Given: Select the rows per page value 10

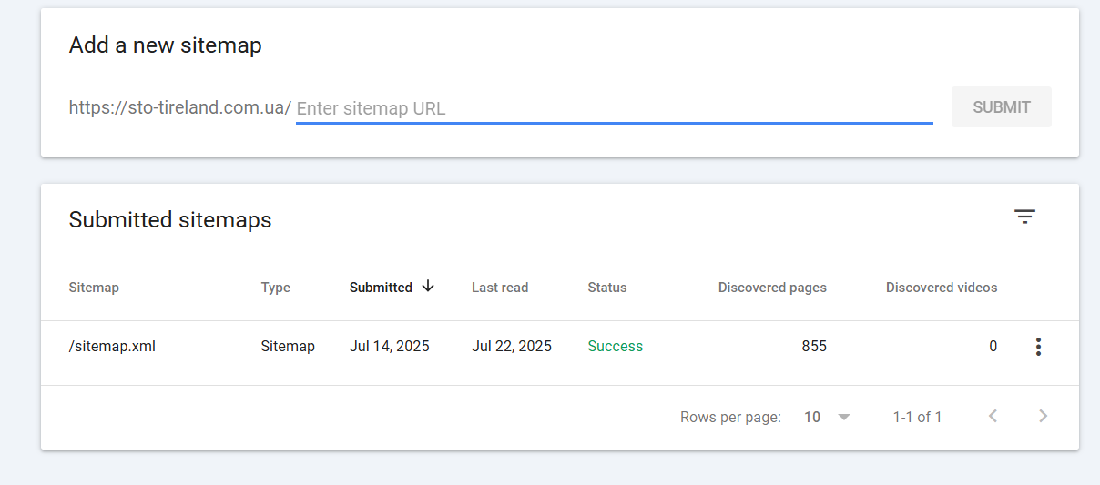Looking at the screenshot, I should click(x=812, y=417).
